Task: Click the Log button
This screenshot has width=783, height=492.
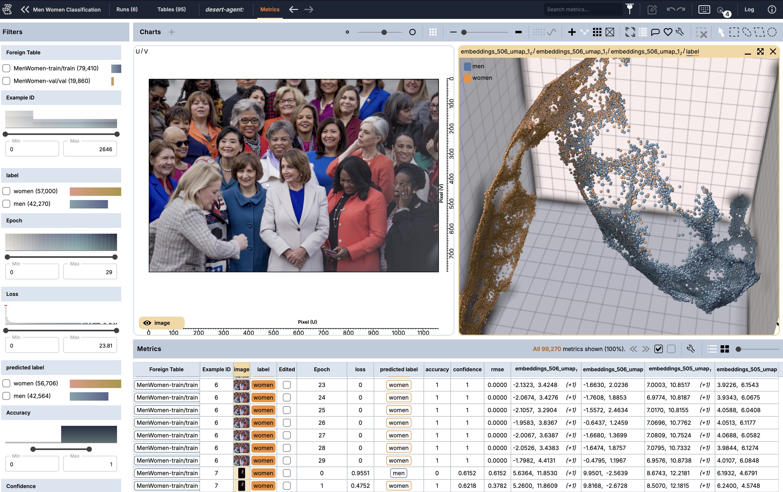Action: (749, 9)
